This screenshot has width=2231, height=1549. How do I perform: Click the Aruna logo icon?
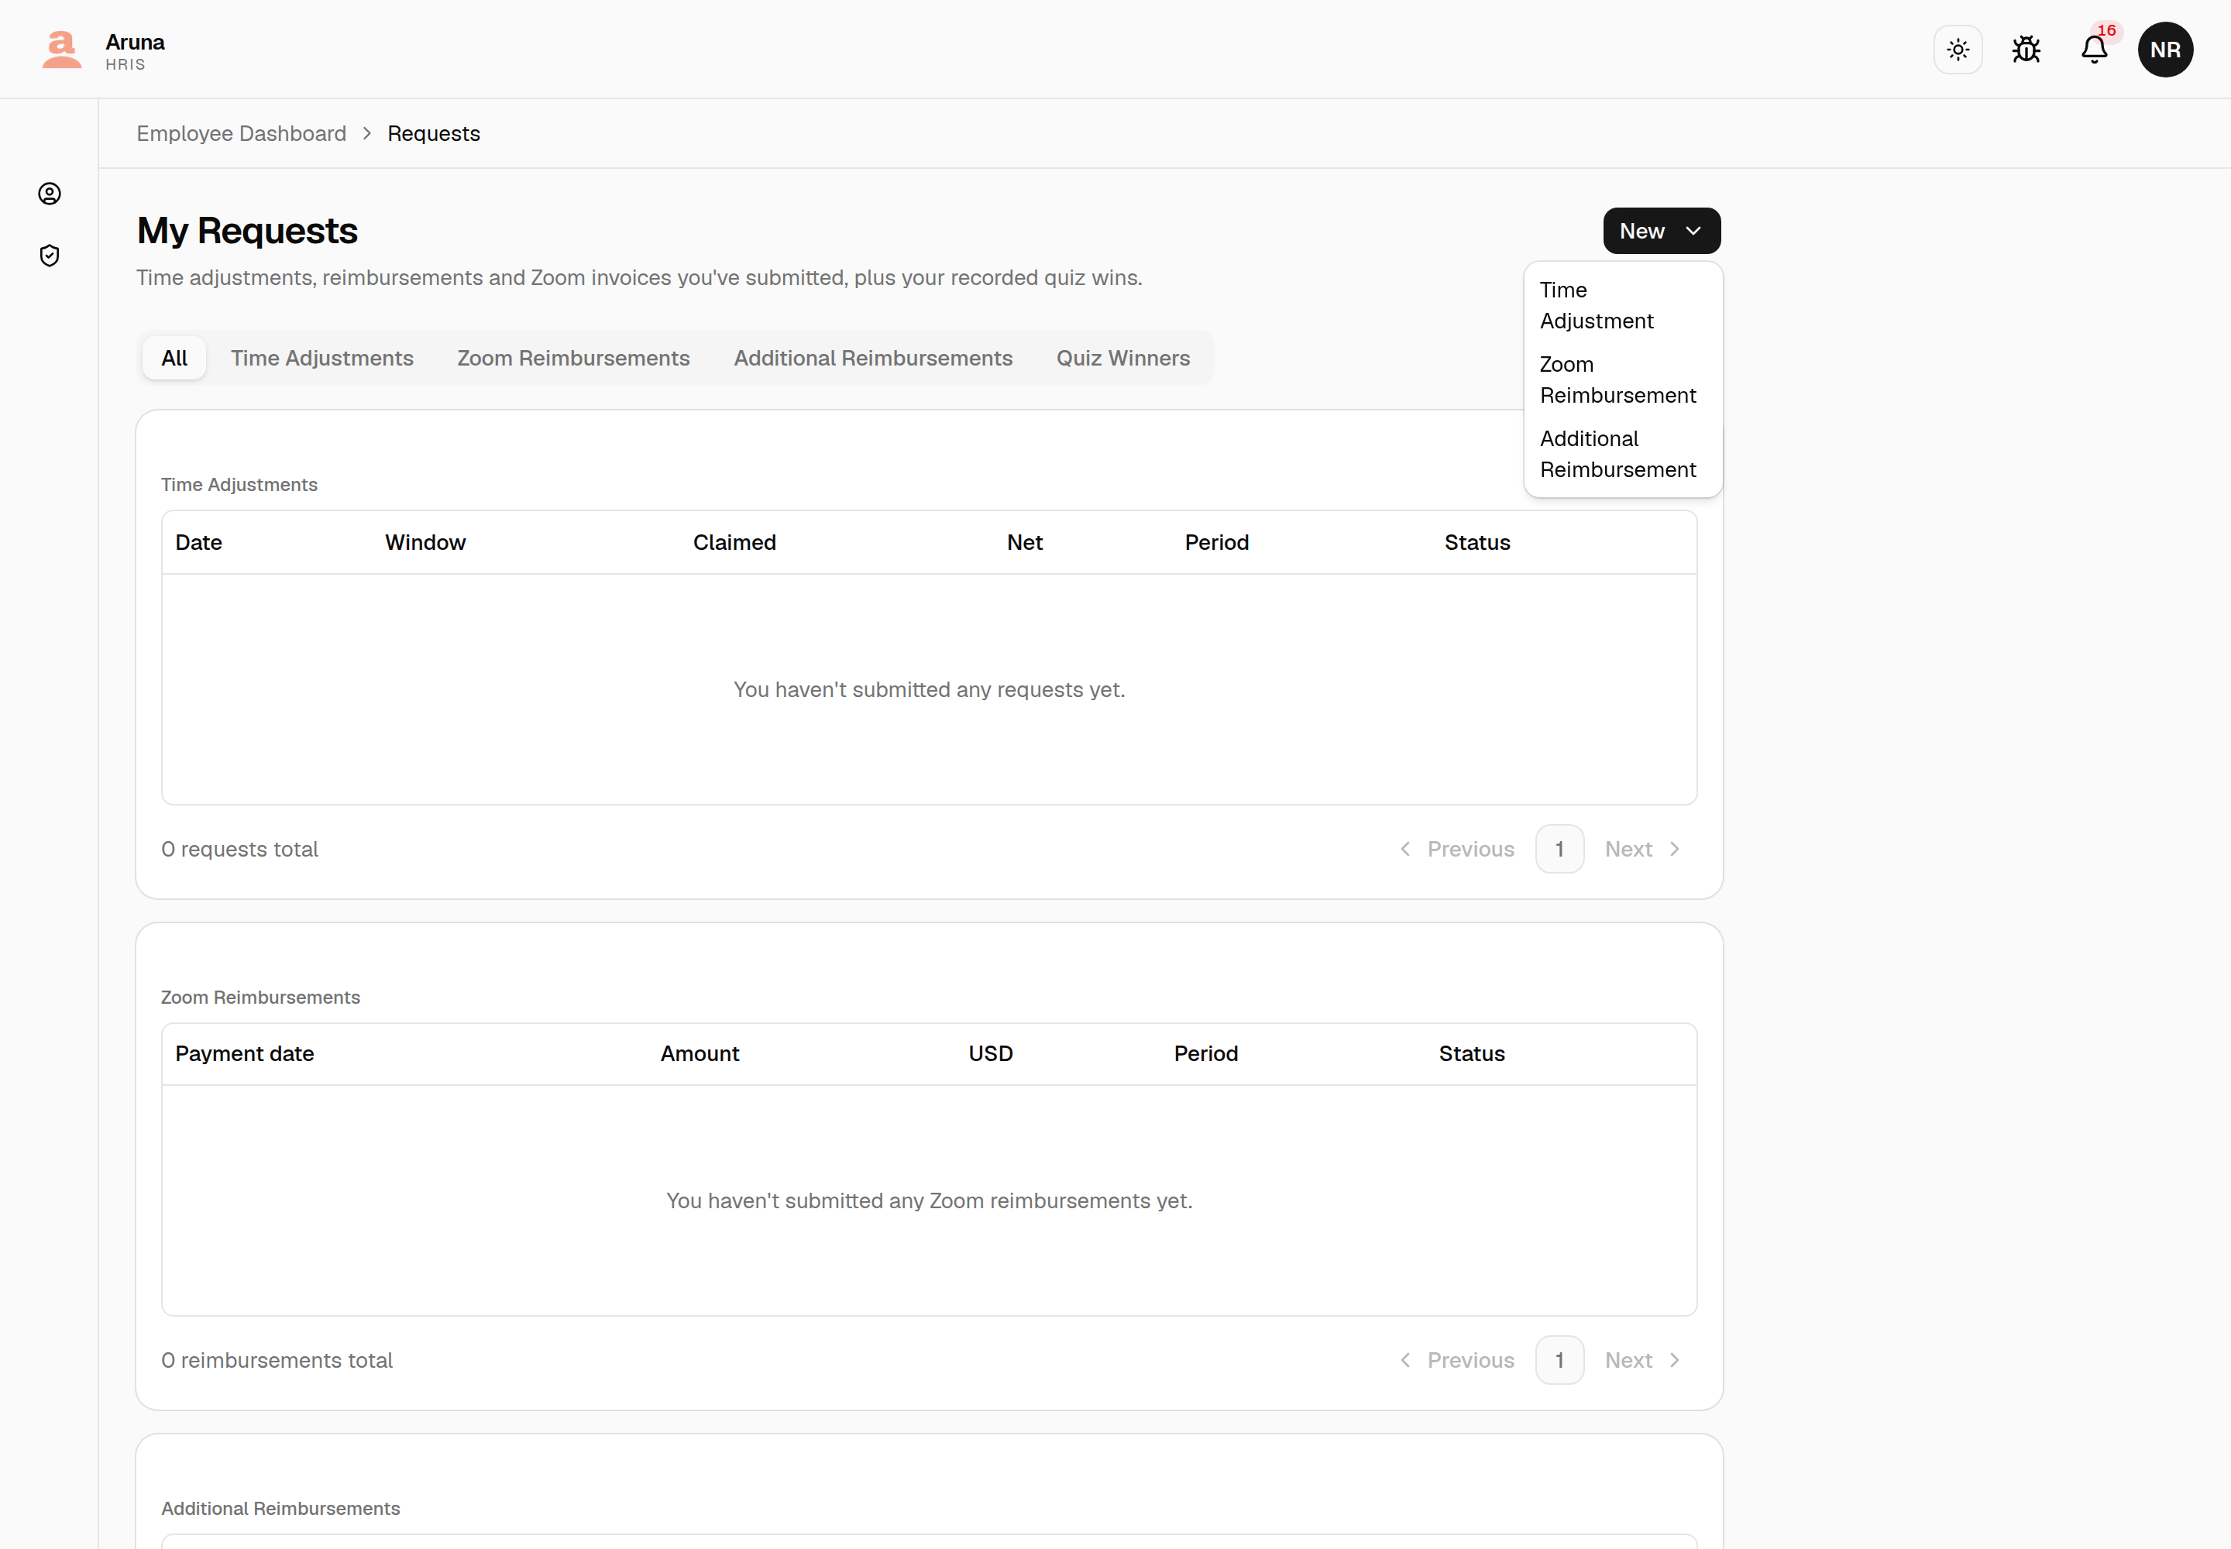click(62, 50)
